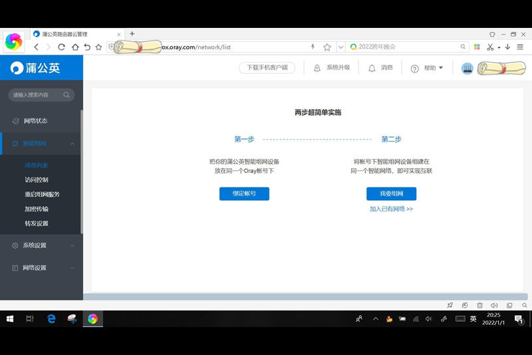Click 系统升级 in the top bar
The image size is (532, 355).
pos(332,68)
